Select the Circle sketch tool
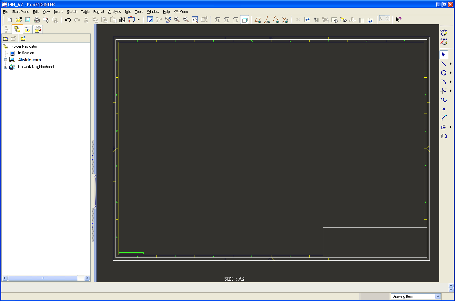Image resolution: width=455 pixels, height=301 pixels. point(444,73)
